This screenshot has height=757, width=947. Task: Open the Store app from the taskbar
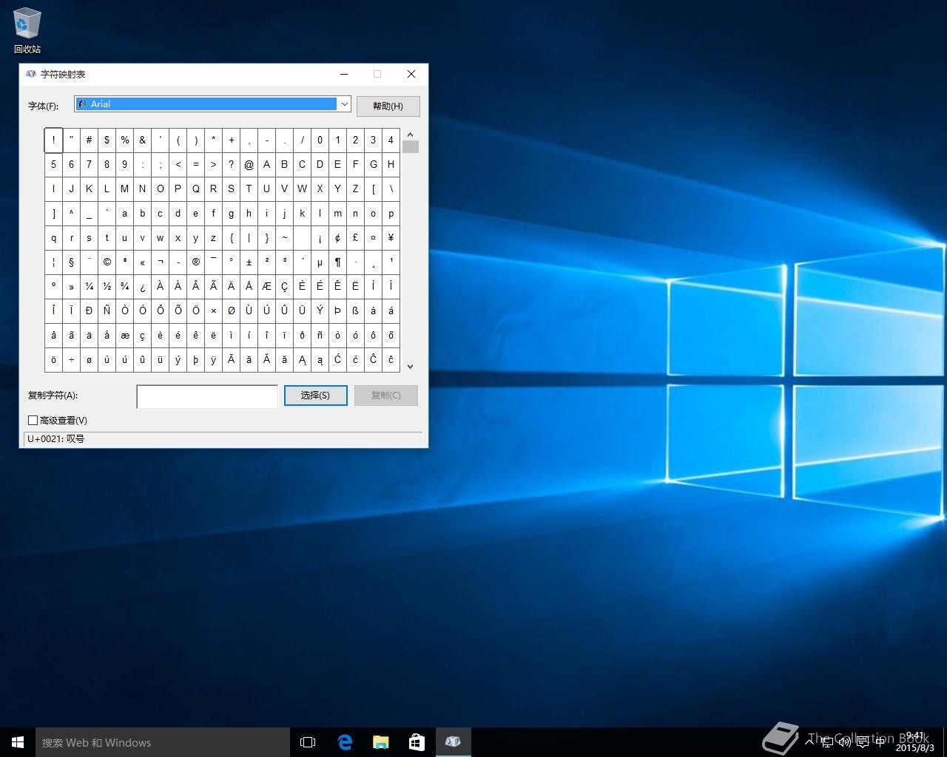click(x=417, y=742)
